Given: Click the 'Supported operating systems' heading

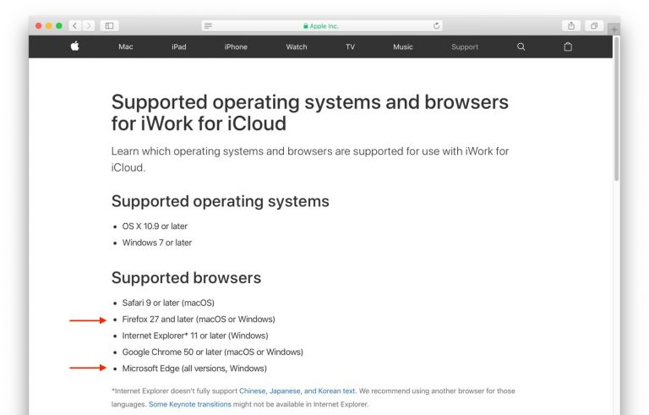Looking at the screenshot, I should 221,202.
